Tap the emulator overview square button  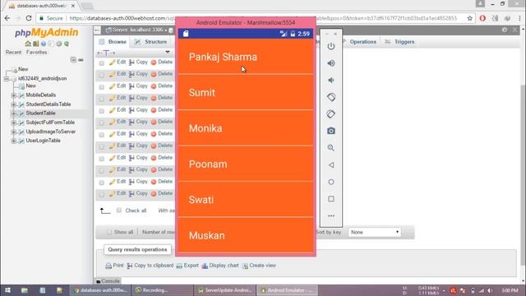coord(330,199)
